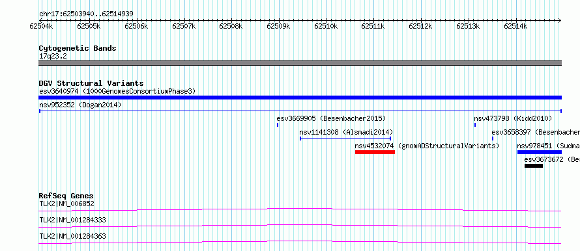Image resolution: width=580 pixels, height=251 pixels.
Task: Click the right arrow end of the ruler
Action: coord(560,21)
